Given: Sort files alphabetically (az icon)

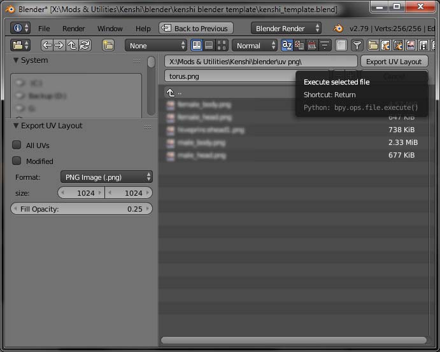Looking at the screenshot, I should point(287,45).
